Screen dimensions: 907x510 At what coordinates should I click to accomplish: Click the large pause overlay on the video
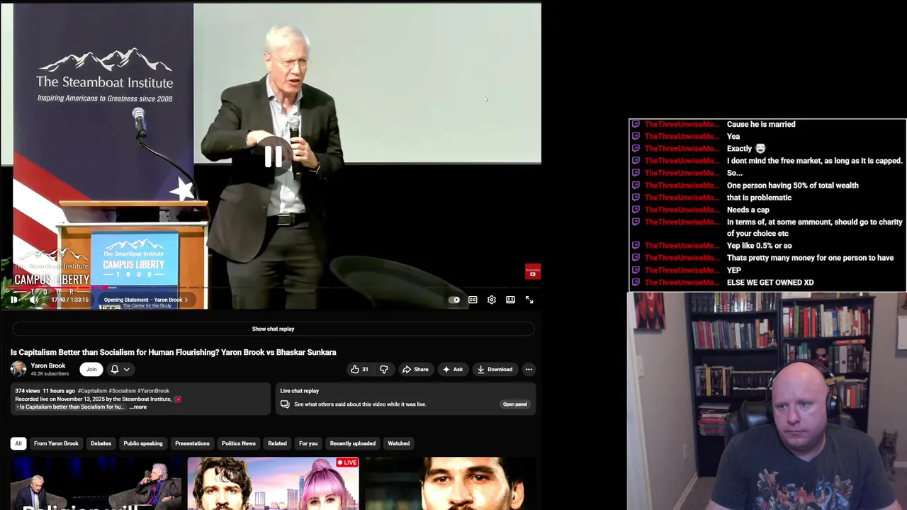click(274, 157)
